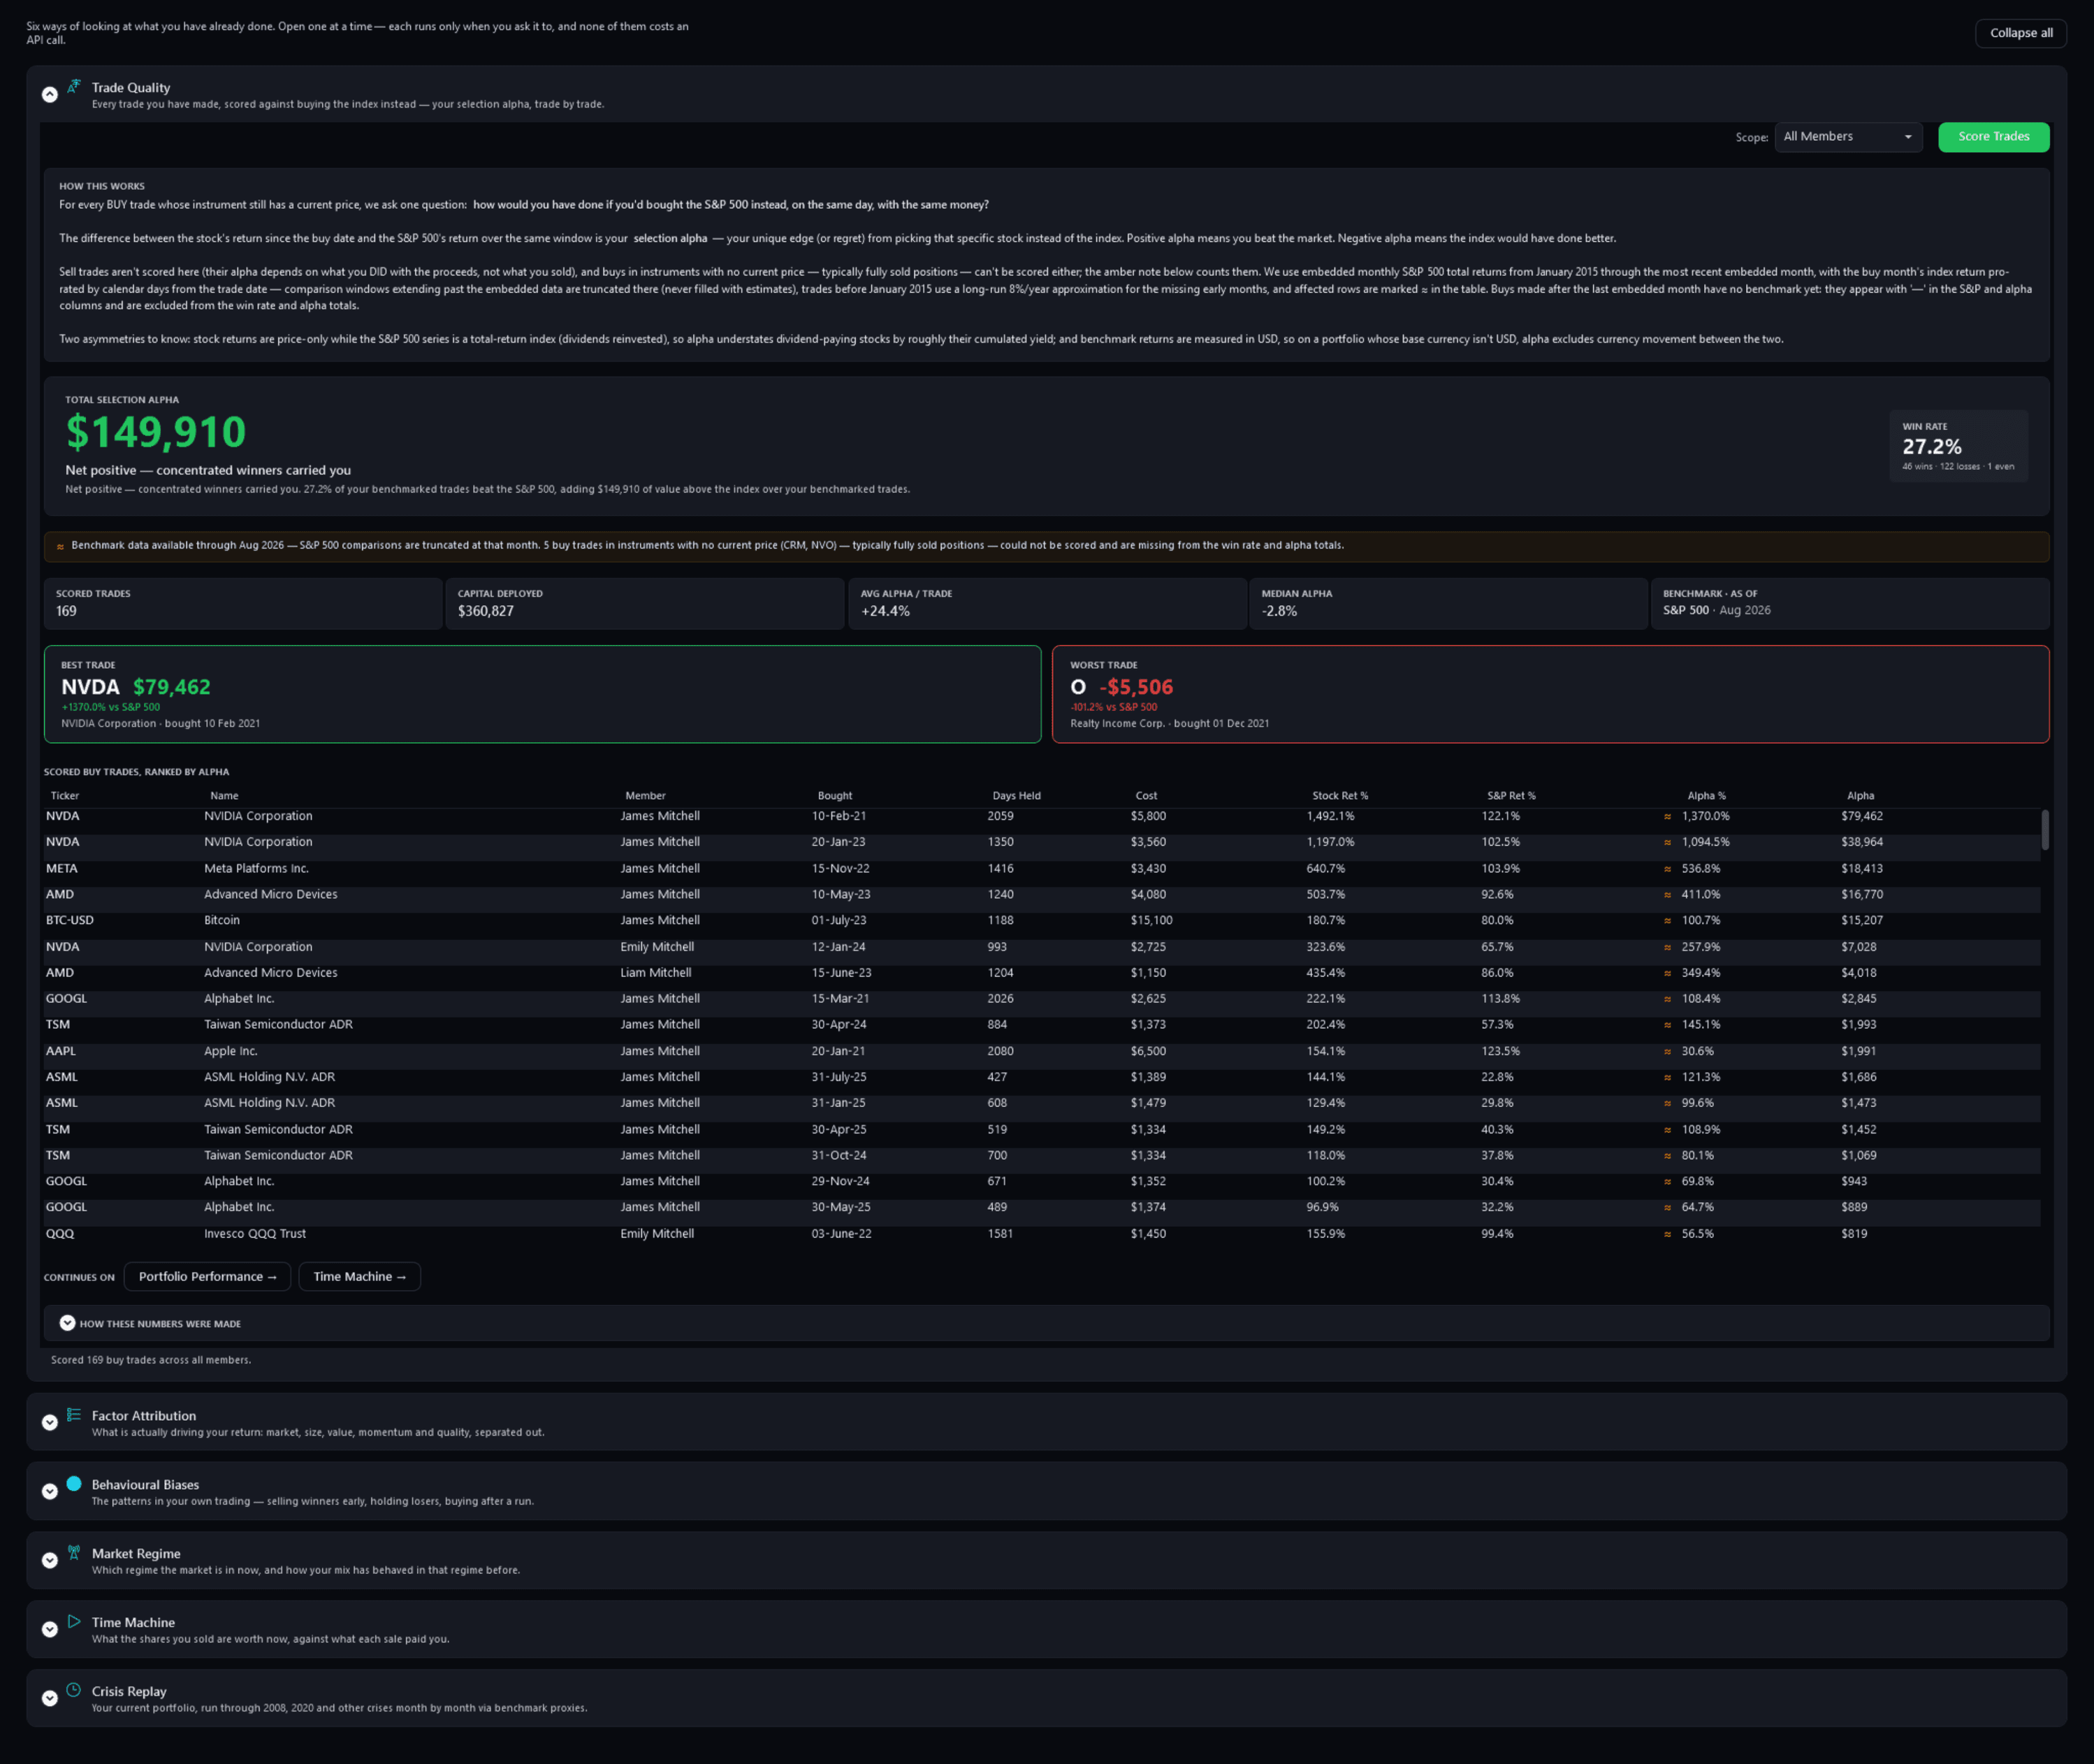Click the Alpha % column header
This screenshot has width=2094, height=1764.
point(1706,796)
